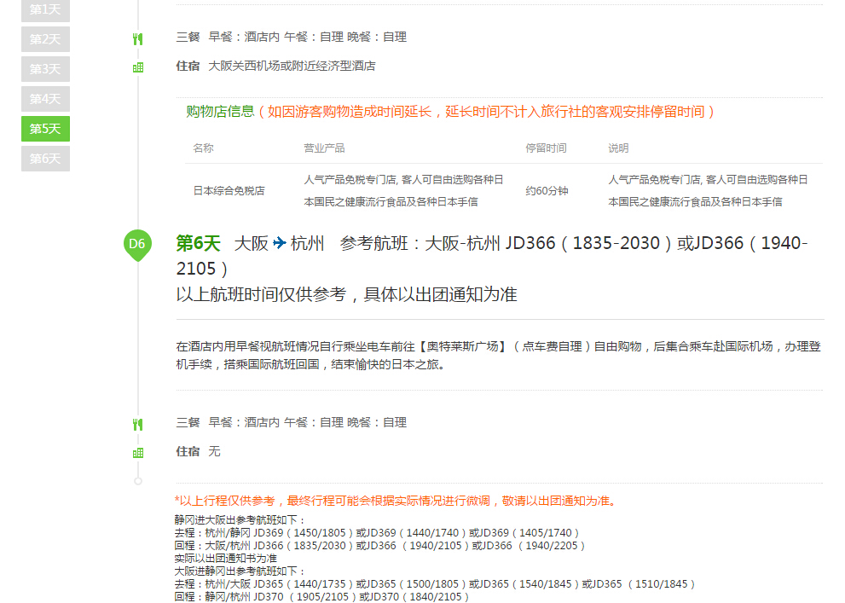Select 第3天 from the day list

(x=45, y=69)
